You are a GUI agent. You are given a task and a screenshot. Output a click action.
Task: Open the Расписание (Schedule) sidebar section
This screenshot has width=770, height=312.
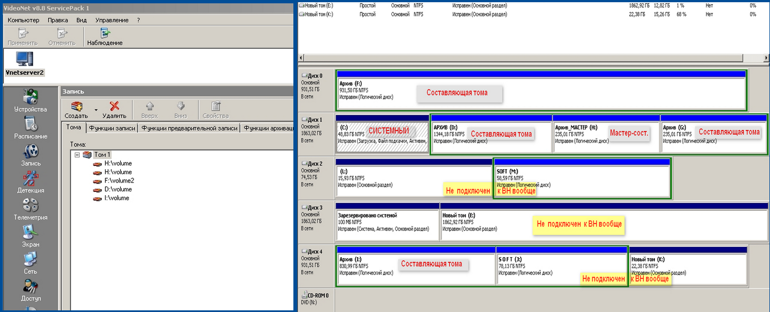(30, 127)
